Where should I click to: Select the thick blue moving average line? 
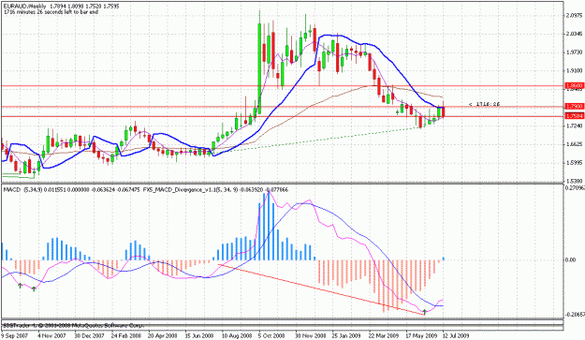click(224, 101)
